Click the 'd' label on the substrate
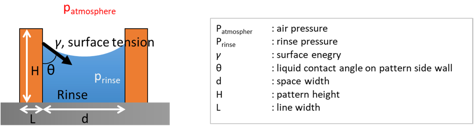The width and height of the screenshot is (474, 126). [x=85, y=119]
